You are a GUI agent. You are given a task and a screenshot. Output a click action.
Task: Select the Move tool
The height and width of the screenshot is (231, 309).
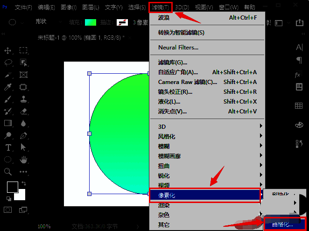(8, 50)
